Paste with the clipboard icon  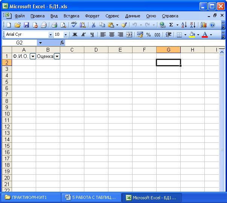(111, 25)
